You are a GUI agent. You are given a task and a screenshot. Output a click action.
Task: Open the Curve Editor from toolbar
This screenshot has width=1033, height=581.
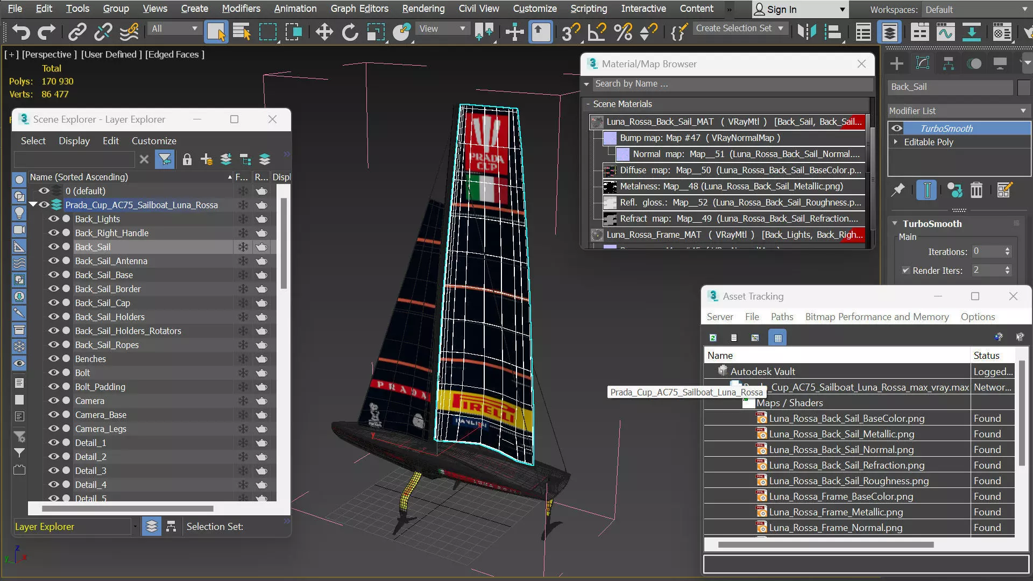click(945, 32)
